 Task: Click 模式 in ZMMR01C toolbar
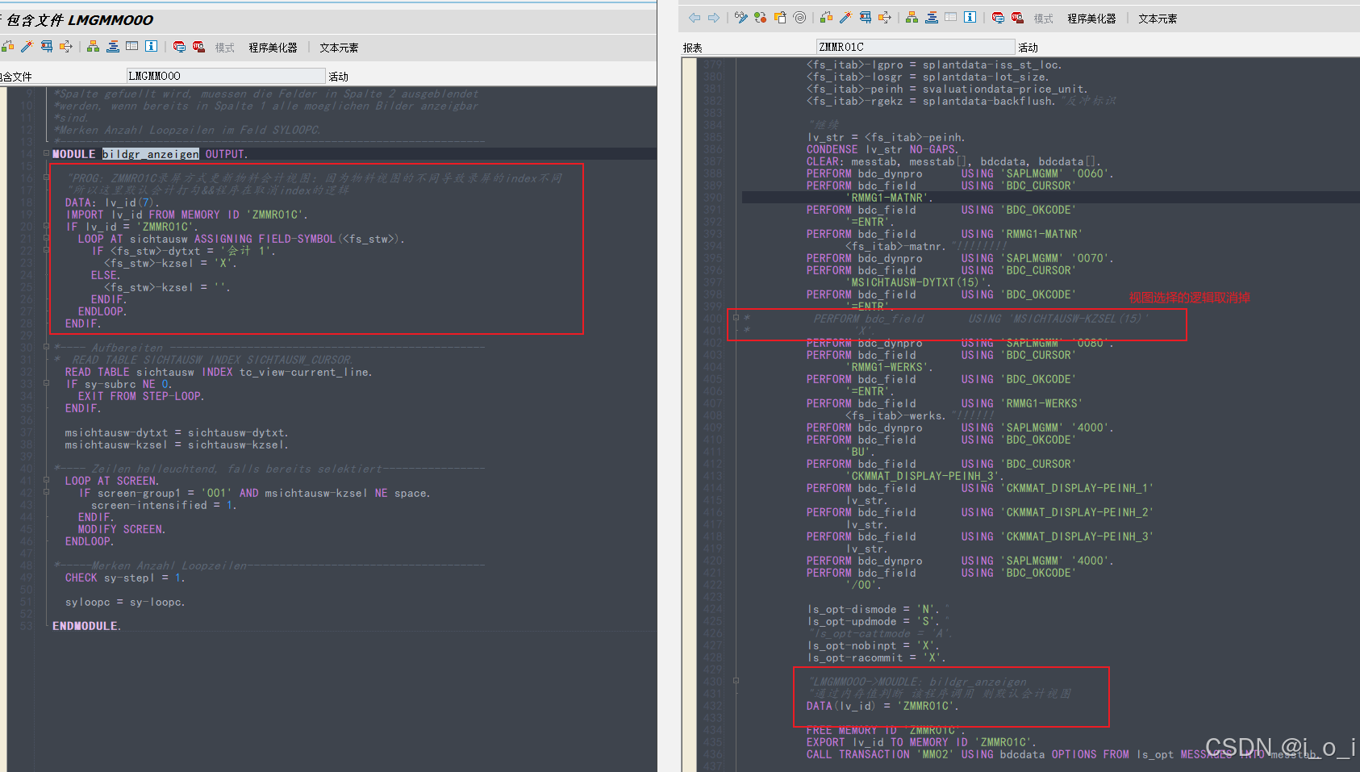coord(1043,19)
